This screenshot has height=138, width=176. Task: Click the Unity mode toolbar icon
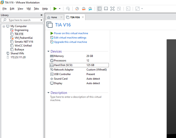click(119, 9)
